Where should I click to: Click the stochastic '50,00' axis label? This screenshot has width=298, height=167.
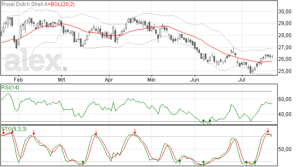tap(285, 149)
